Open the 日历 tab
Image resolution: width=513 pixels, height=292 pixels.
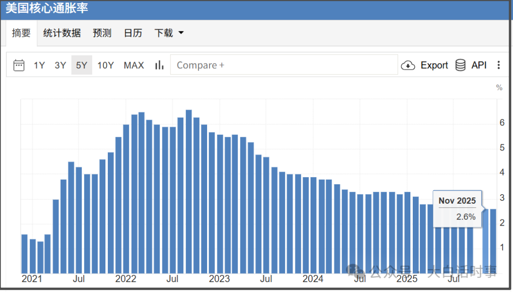[133, 33]
